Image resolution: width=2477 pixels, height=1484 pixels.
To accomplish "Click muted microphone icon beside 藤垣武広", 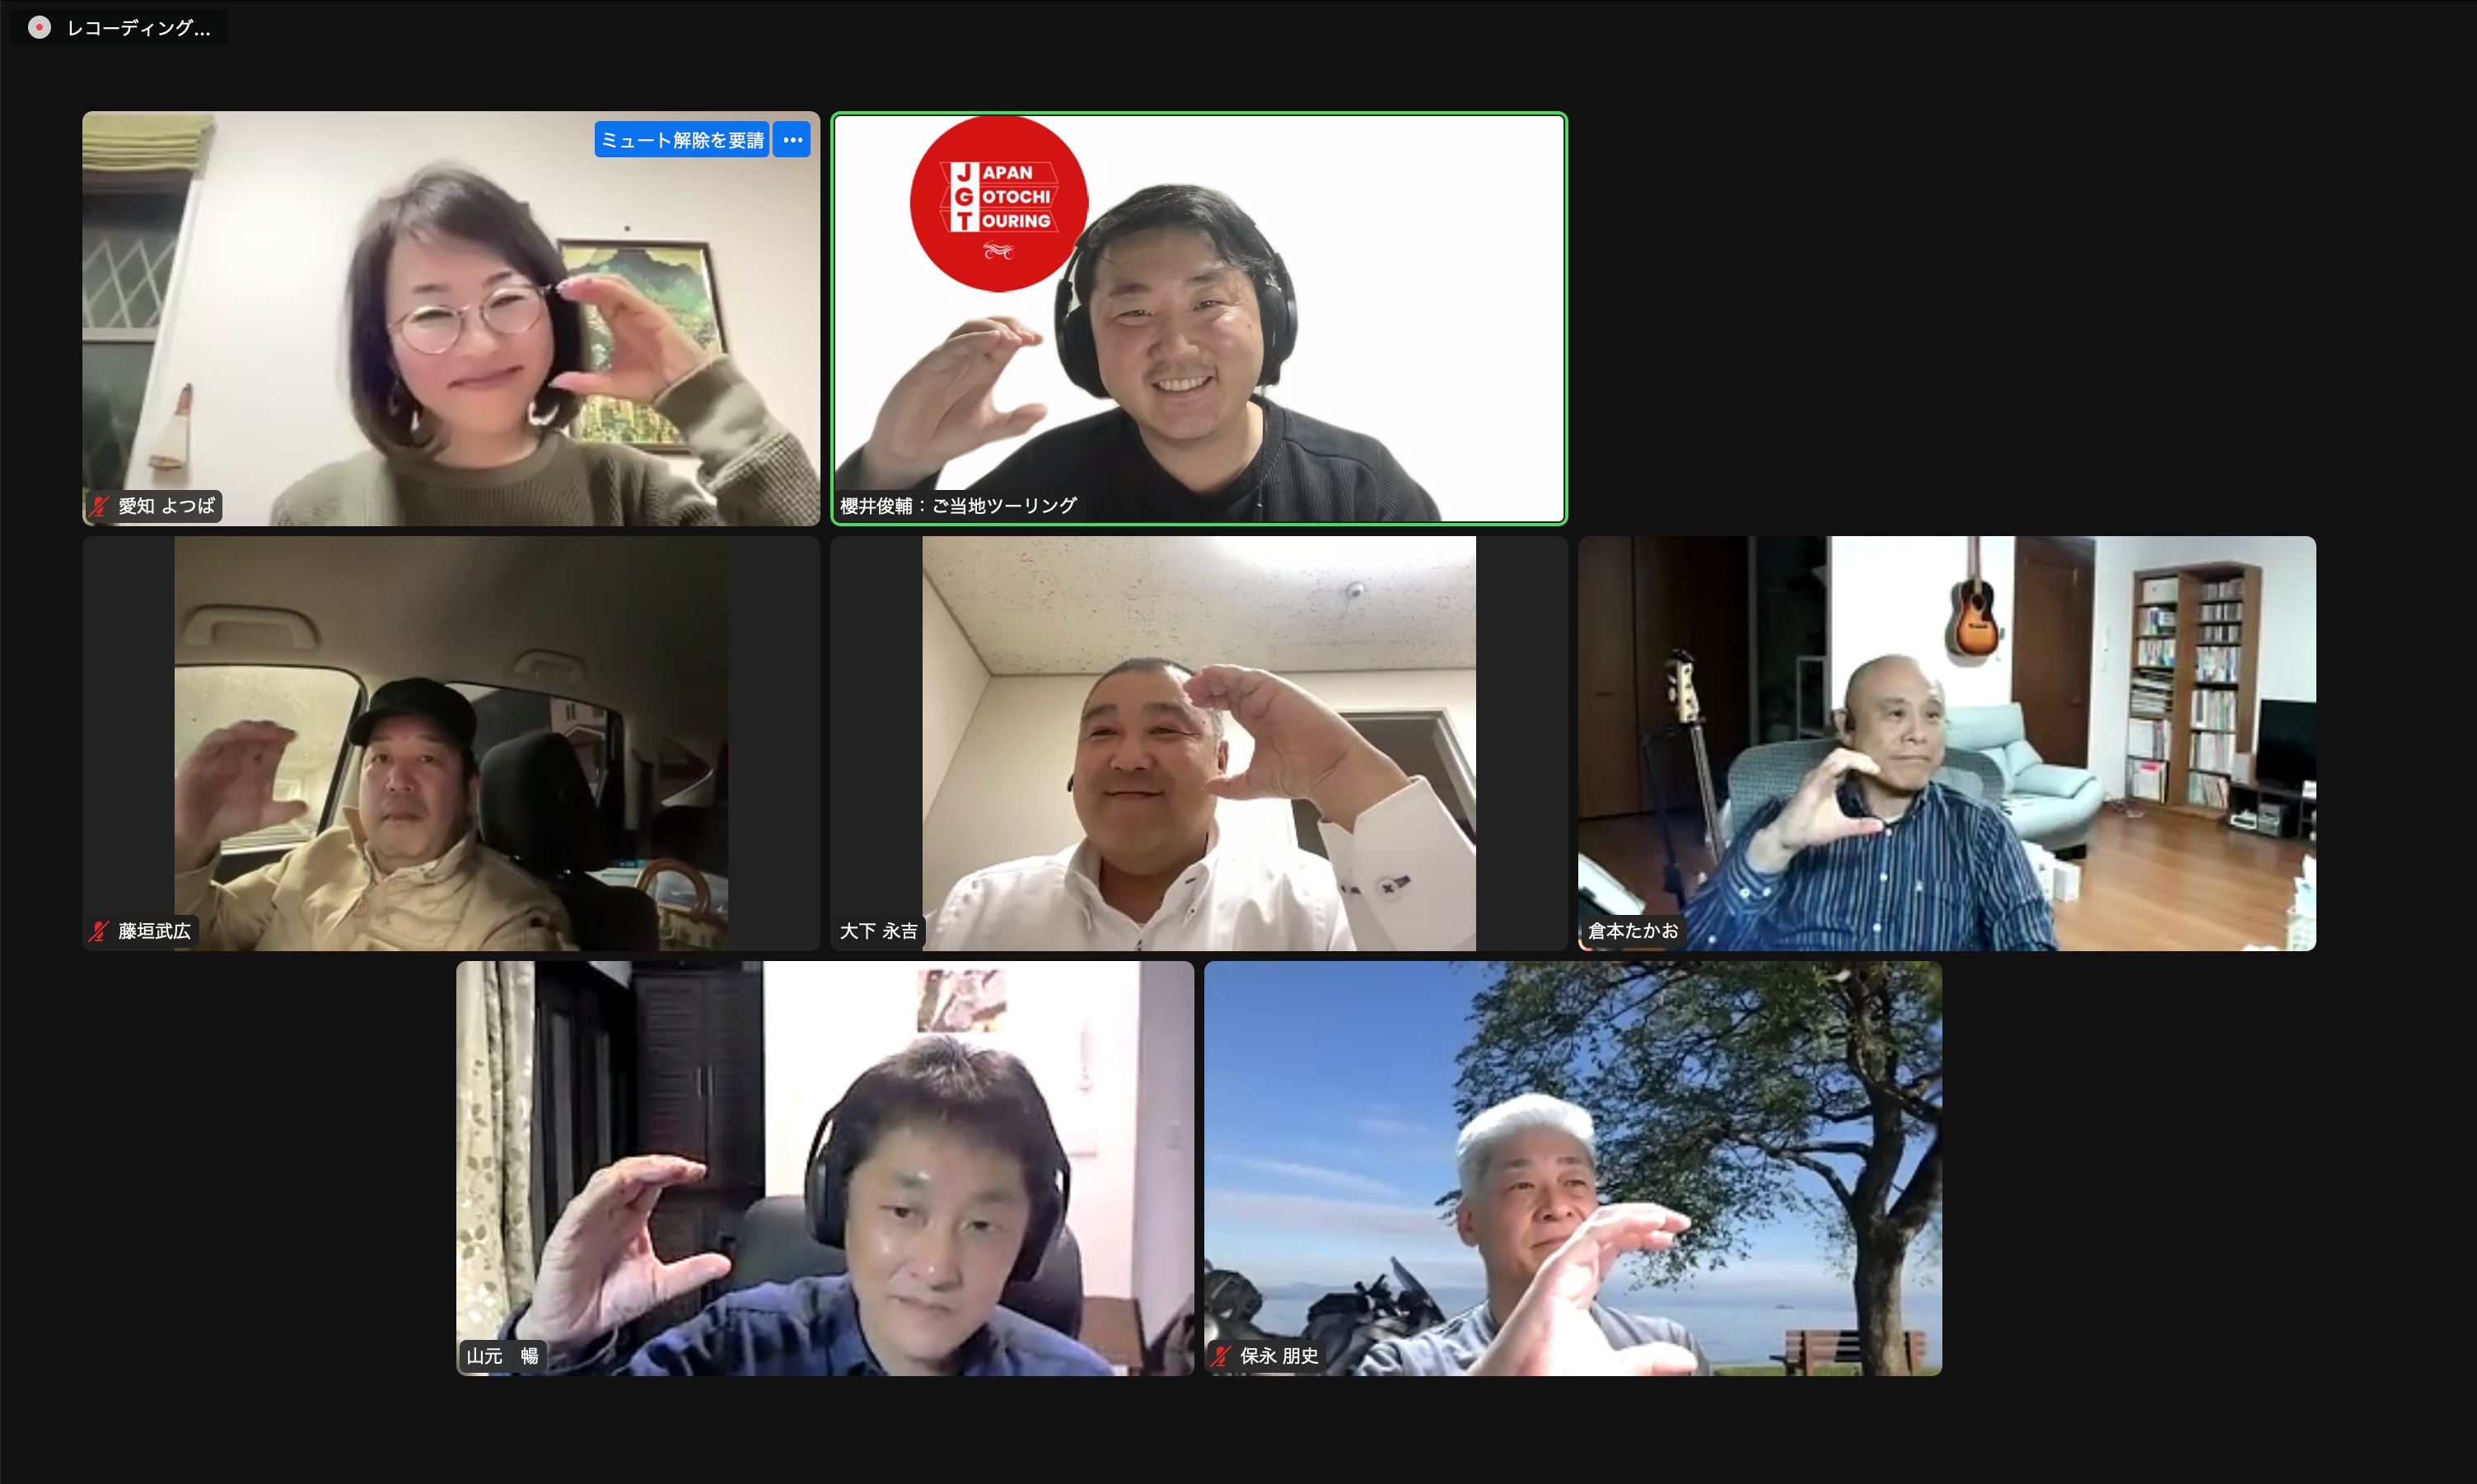I will (x=99, y=931).
